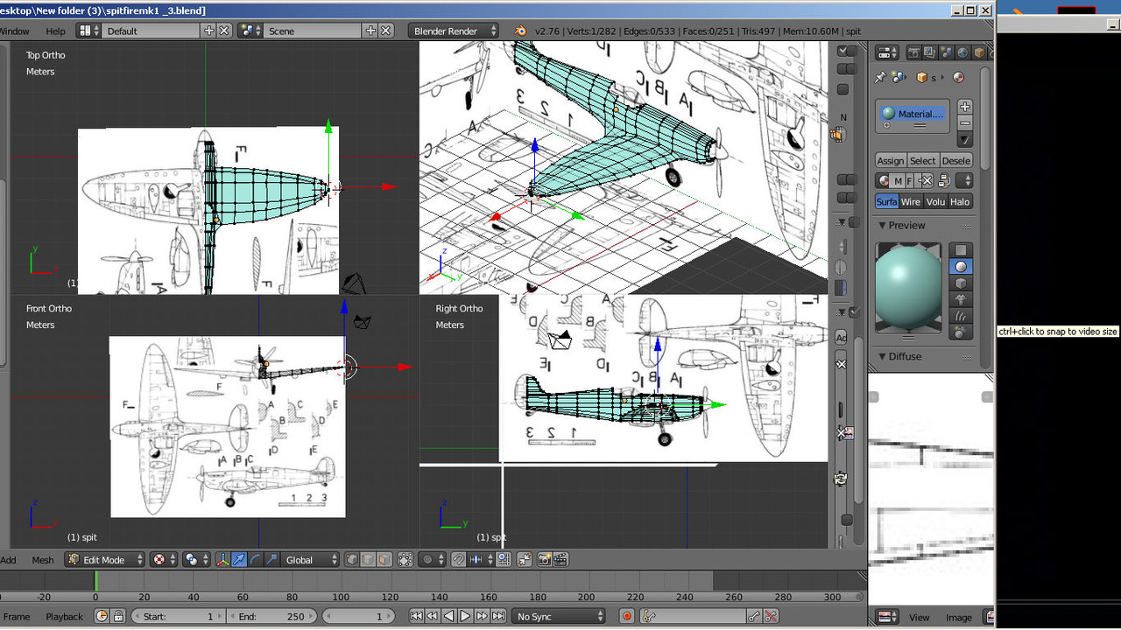This screenshot has height=630, width=1121.
Task: Open the World properties tab
Action: (962, 52)
